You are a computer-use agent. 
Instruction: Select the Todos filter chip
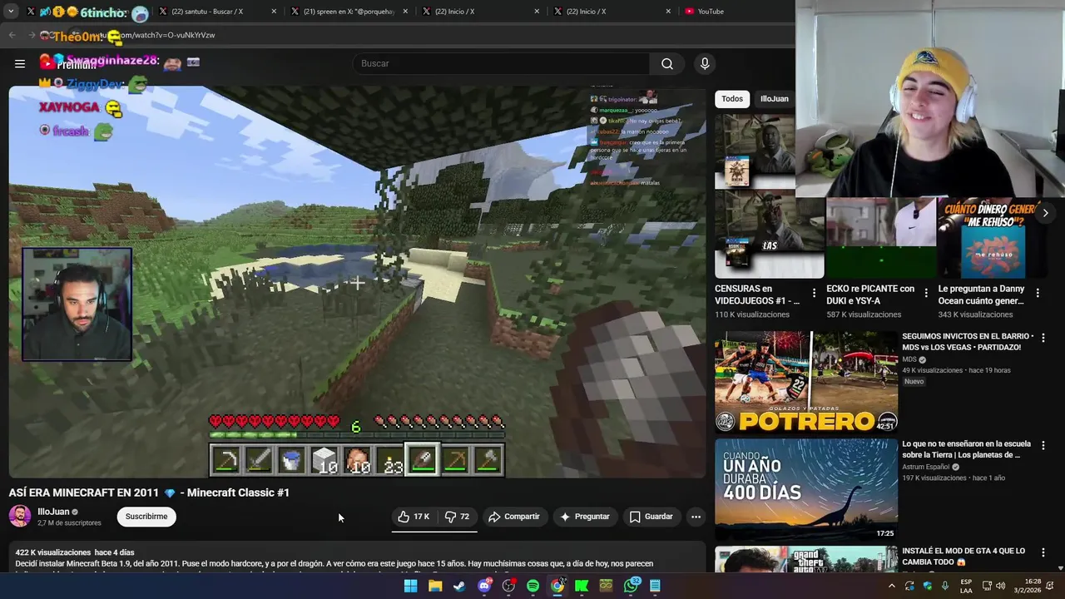point(732,99)
